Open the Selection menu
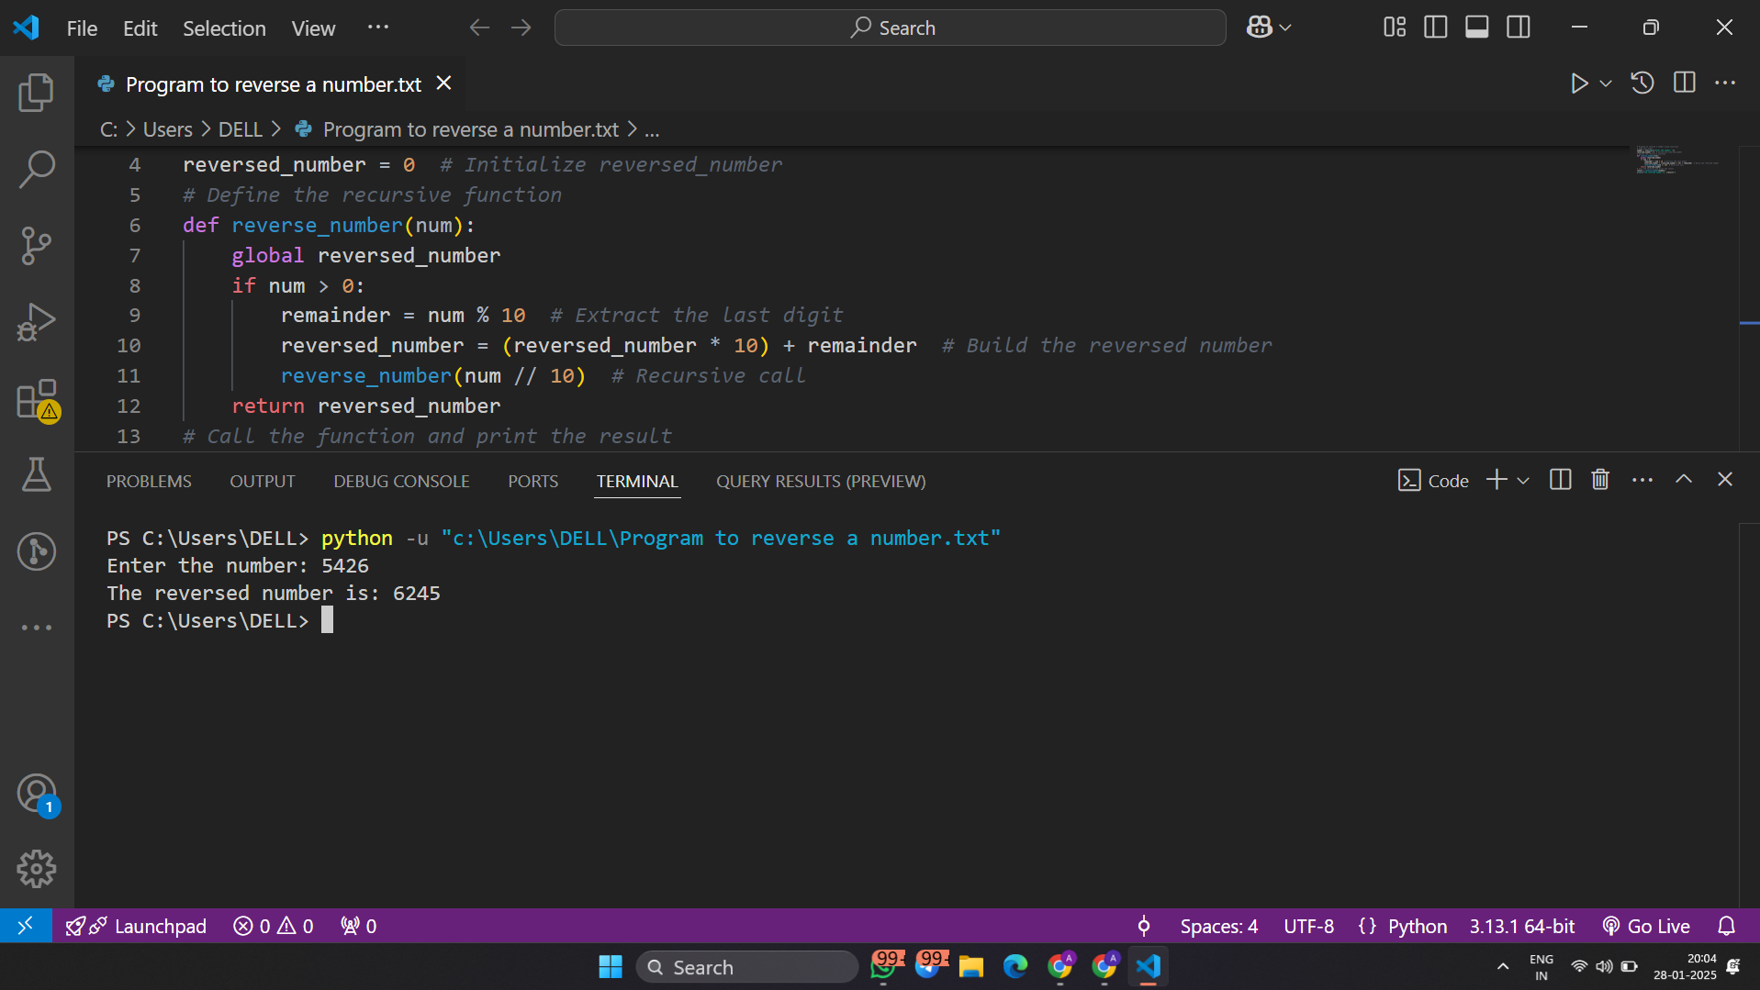1760x990 pixels. tap(224, 28)
